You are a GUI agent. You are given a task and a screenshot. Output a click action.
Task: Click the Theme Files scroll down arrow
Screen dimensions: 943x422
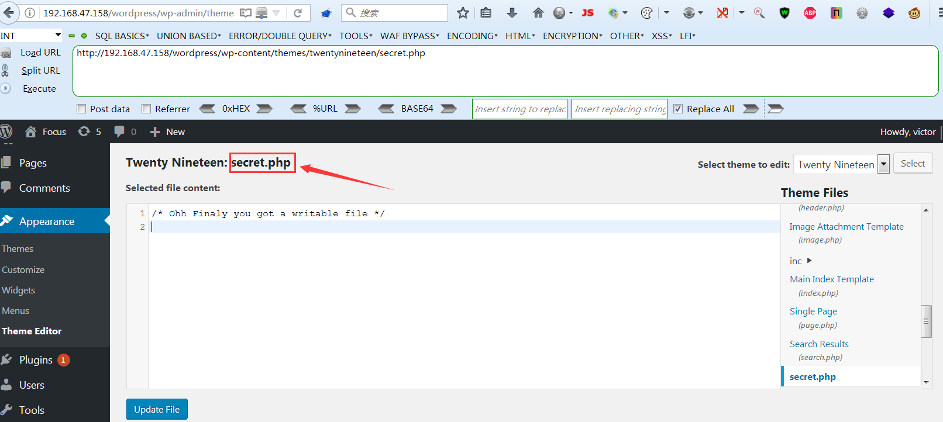click(x=926, y=382)
